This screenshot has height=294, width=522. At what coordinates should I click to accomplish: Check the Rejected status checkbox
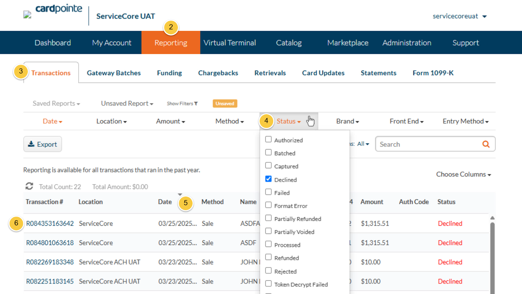pos(268,271)
